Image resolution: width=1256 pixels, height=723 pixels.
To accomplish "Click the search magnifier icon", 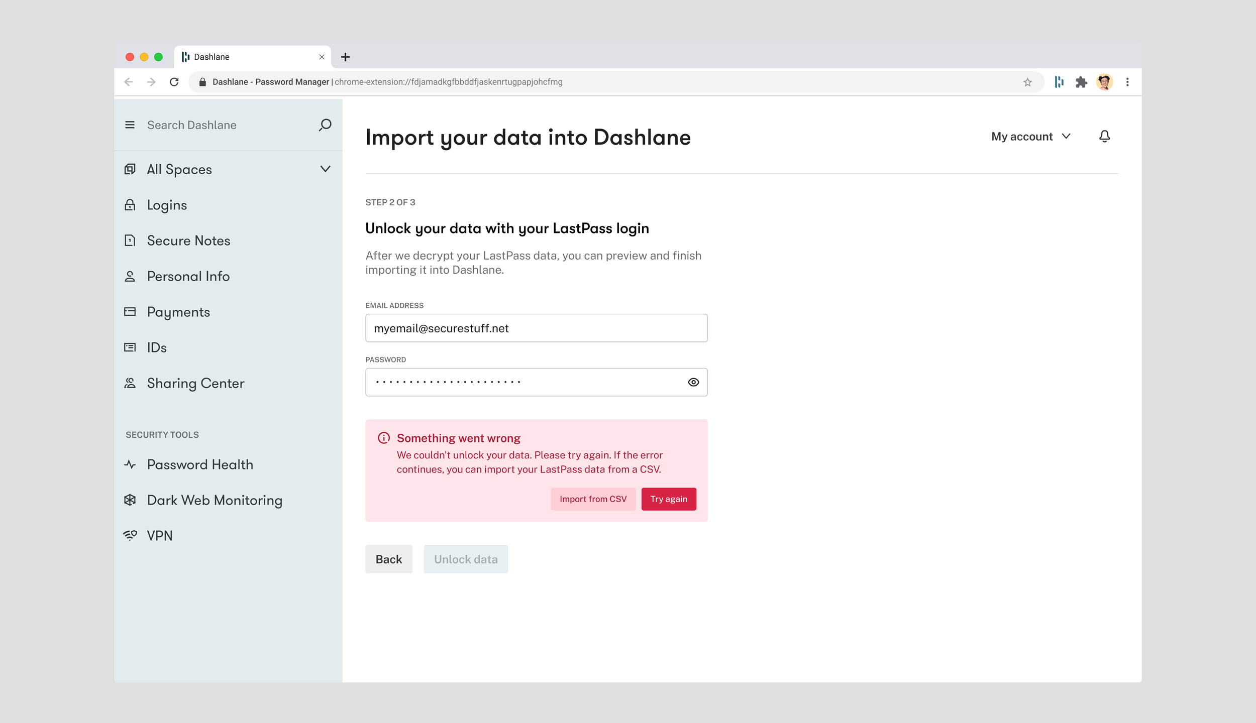I will point(325,125).
